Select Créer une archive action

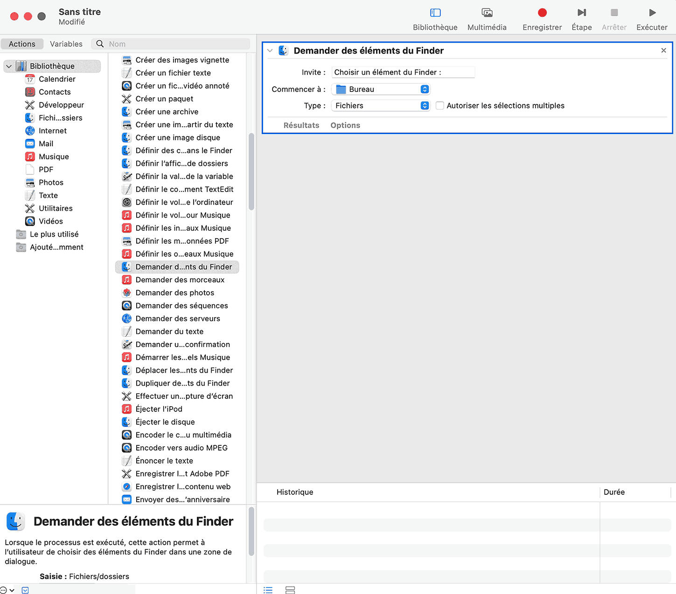tap(167, 112)
